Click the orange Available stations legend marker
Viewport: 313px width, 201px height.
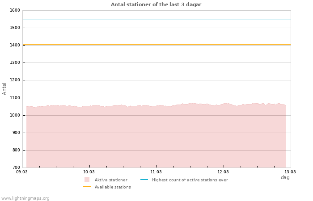click(87, 187)
